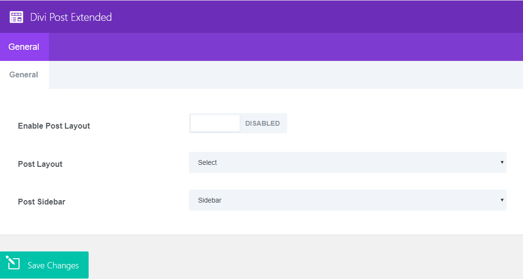Toggle Enable Post Layout switch
This screenshot has width=523, height=279.
[238, 123]
